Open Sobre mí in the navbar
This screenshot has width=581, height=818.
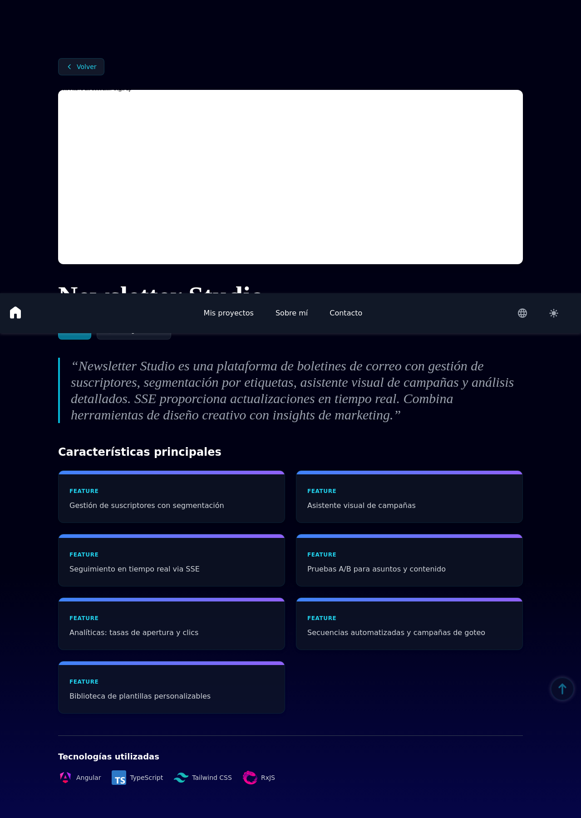click(291, 313)
